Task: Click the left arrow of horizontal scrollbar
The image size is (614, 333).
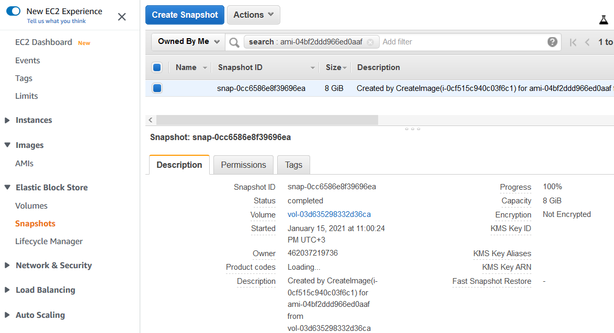Action: coord(151,120)
